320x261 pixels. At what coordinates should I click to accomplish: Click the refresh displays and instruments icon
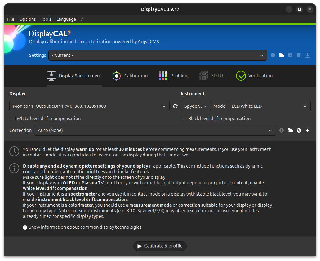[x=175, y=106]
